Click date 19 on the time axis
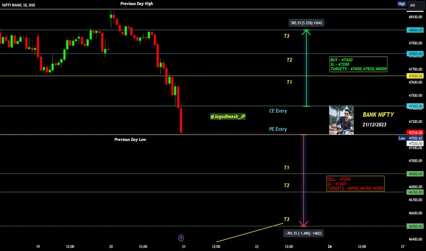This screenshot has height=251, width=426. [38, 246]
